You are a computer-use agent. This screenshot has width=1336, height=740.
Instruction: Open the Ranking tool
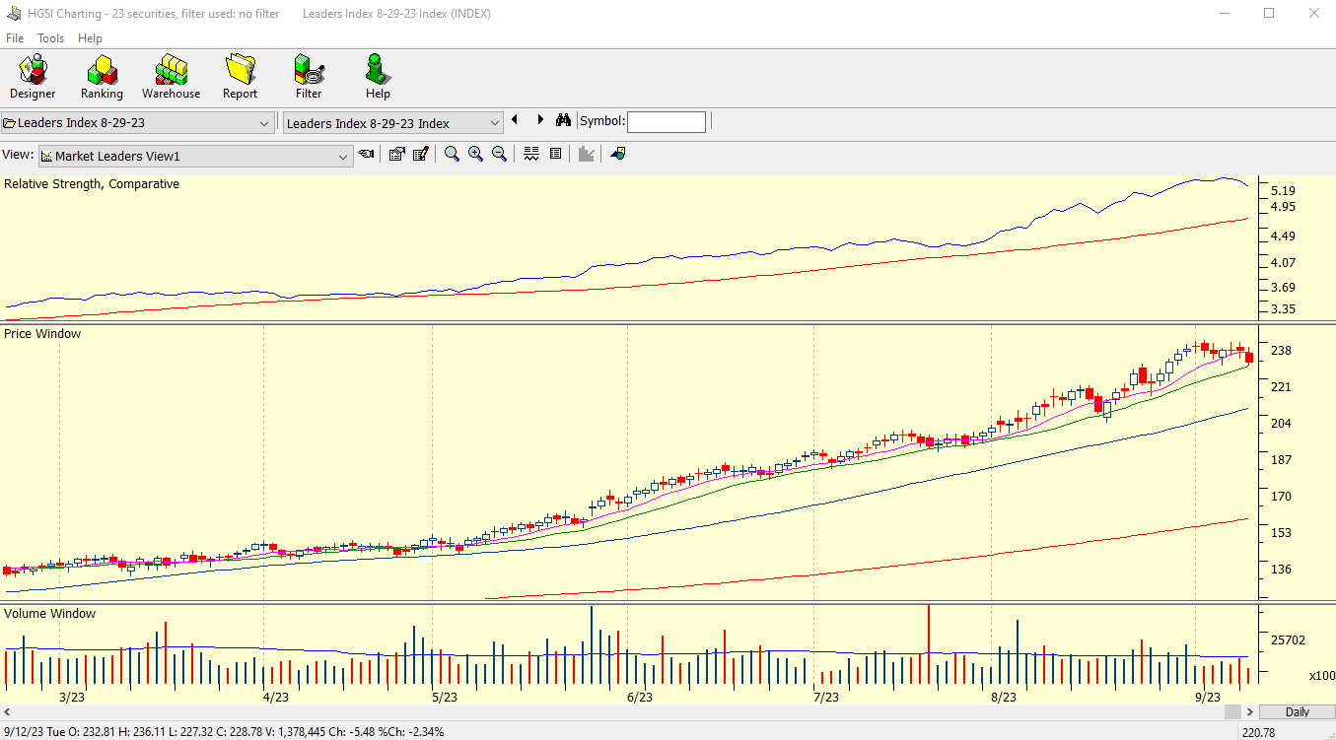click(x=102, y=77)
